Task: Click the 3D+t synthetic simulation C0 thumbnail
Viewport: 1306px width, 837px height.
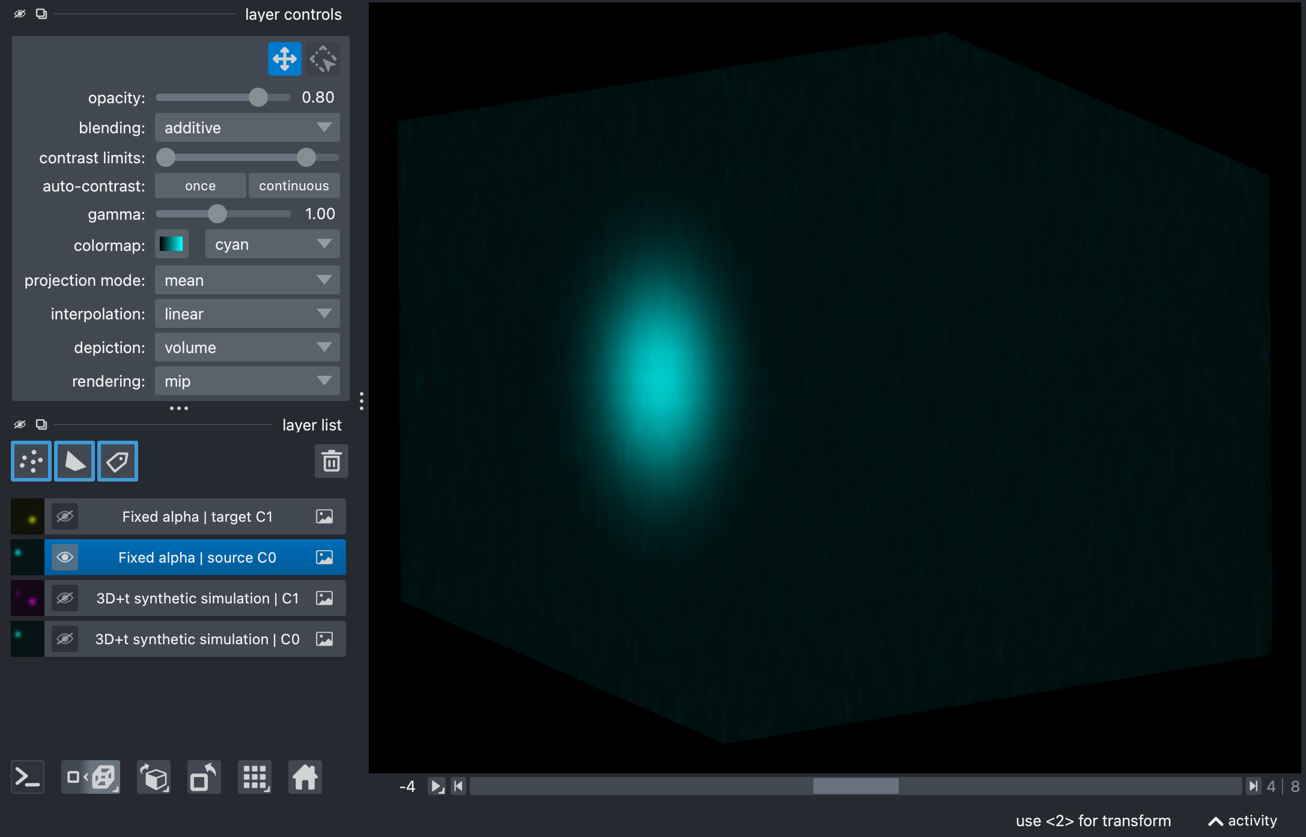Action: click(x=28, y=639)
